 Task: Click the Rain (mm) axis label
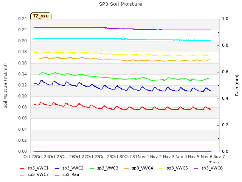pyautogui.click(x=237, y=85)
